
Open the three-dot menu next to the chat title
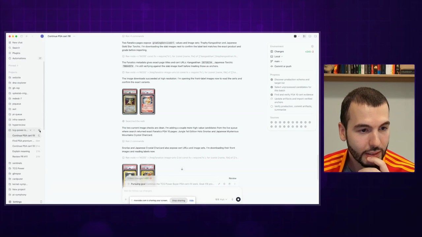[74, 36]
